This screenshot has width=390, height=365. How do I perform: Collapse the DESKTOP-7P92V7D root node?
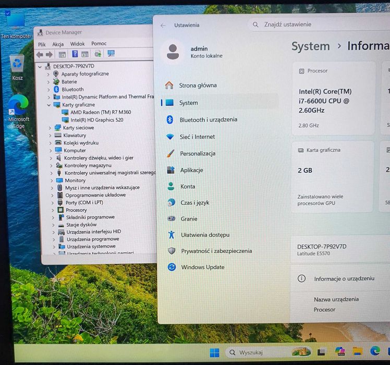click(40, 67)
